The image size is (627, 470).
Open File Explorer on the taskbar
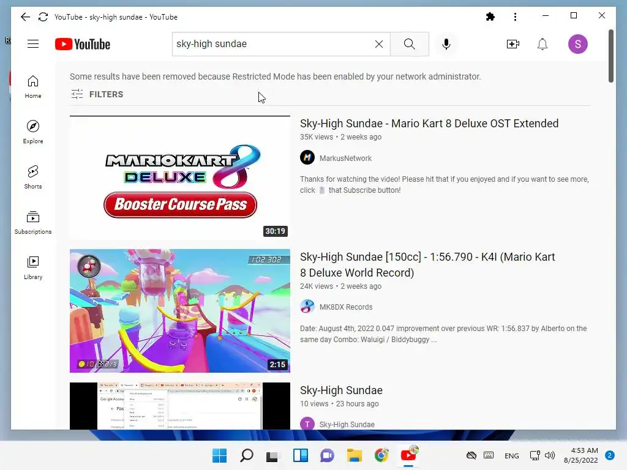tap(355, 455)
